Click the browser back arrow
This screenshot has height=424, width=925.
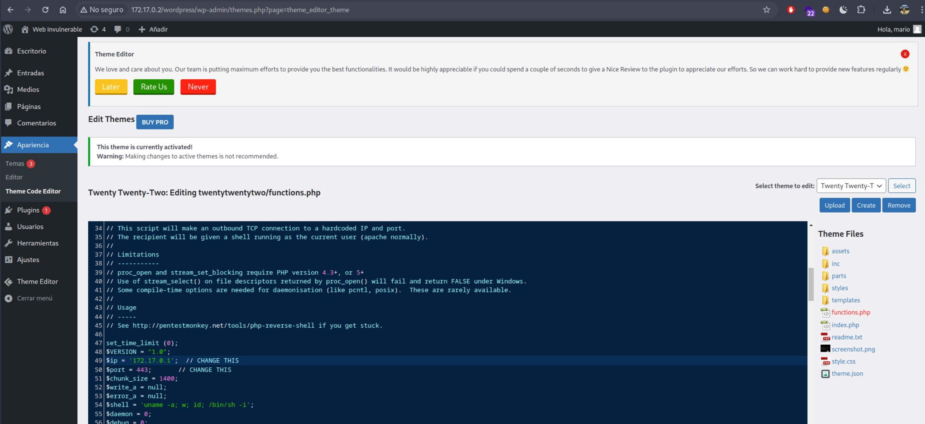(10, 10)
